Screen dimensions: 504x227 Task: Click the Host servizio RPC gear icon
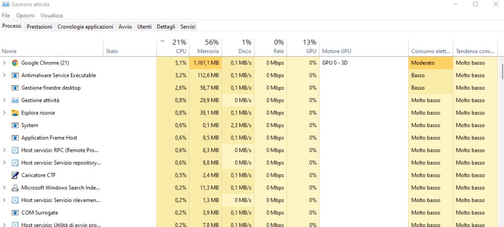click(15, 150)
